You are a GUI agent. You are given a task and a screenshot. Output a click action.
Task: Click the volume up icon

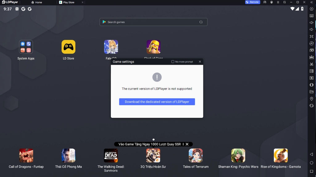point(312,22)
